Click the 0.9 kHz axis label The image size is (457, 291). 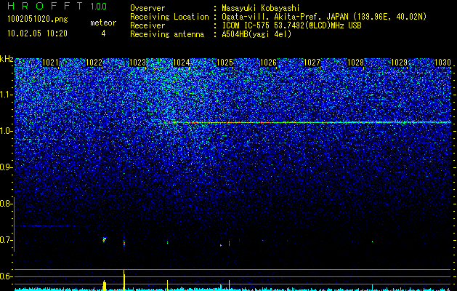point(6,167)
